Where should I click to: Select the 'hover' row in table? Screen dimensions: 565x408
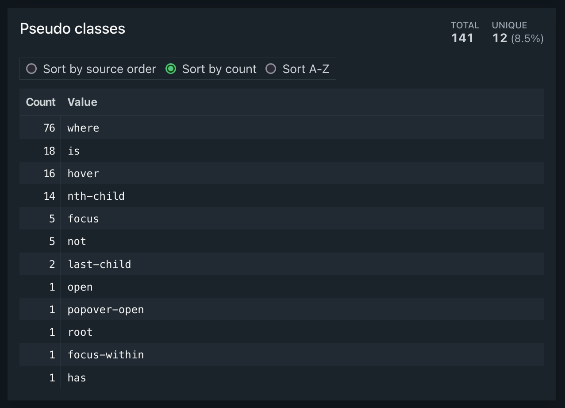coord(83,174)
